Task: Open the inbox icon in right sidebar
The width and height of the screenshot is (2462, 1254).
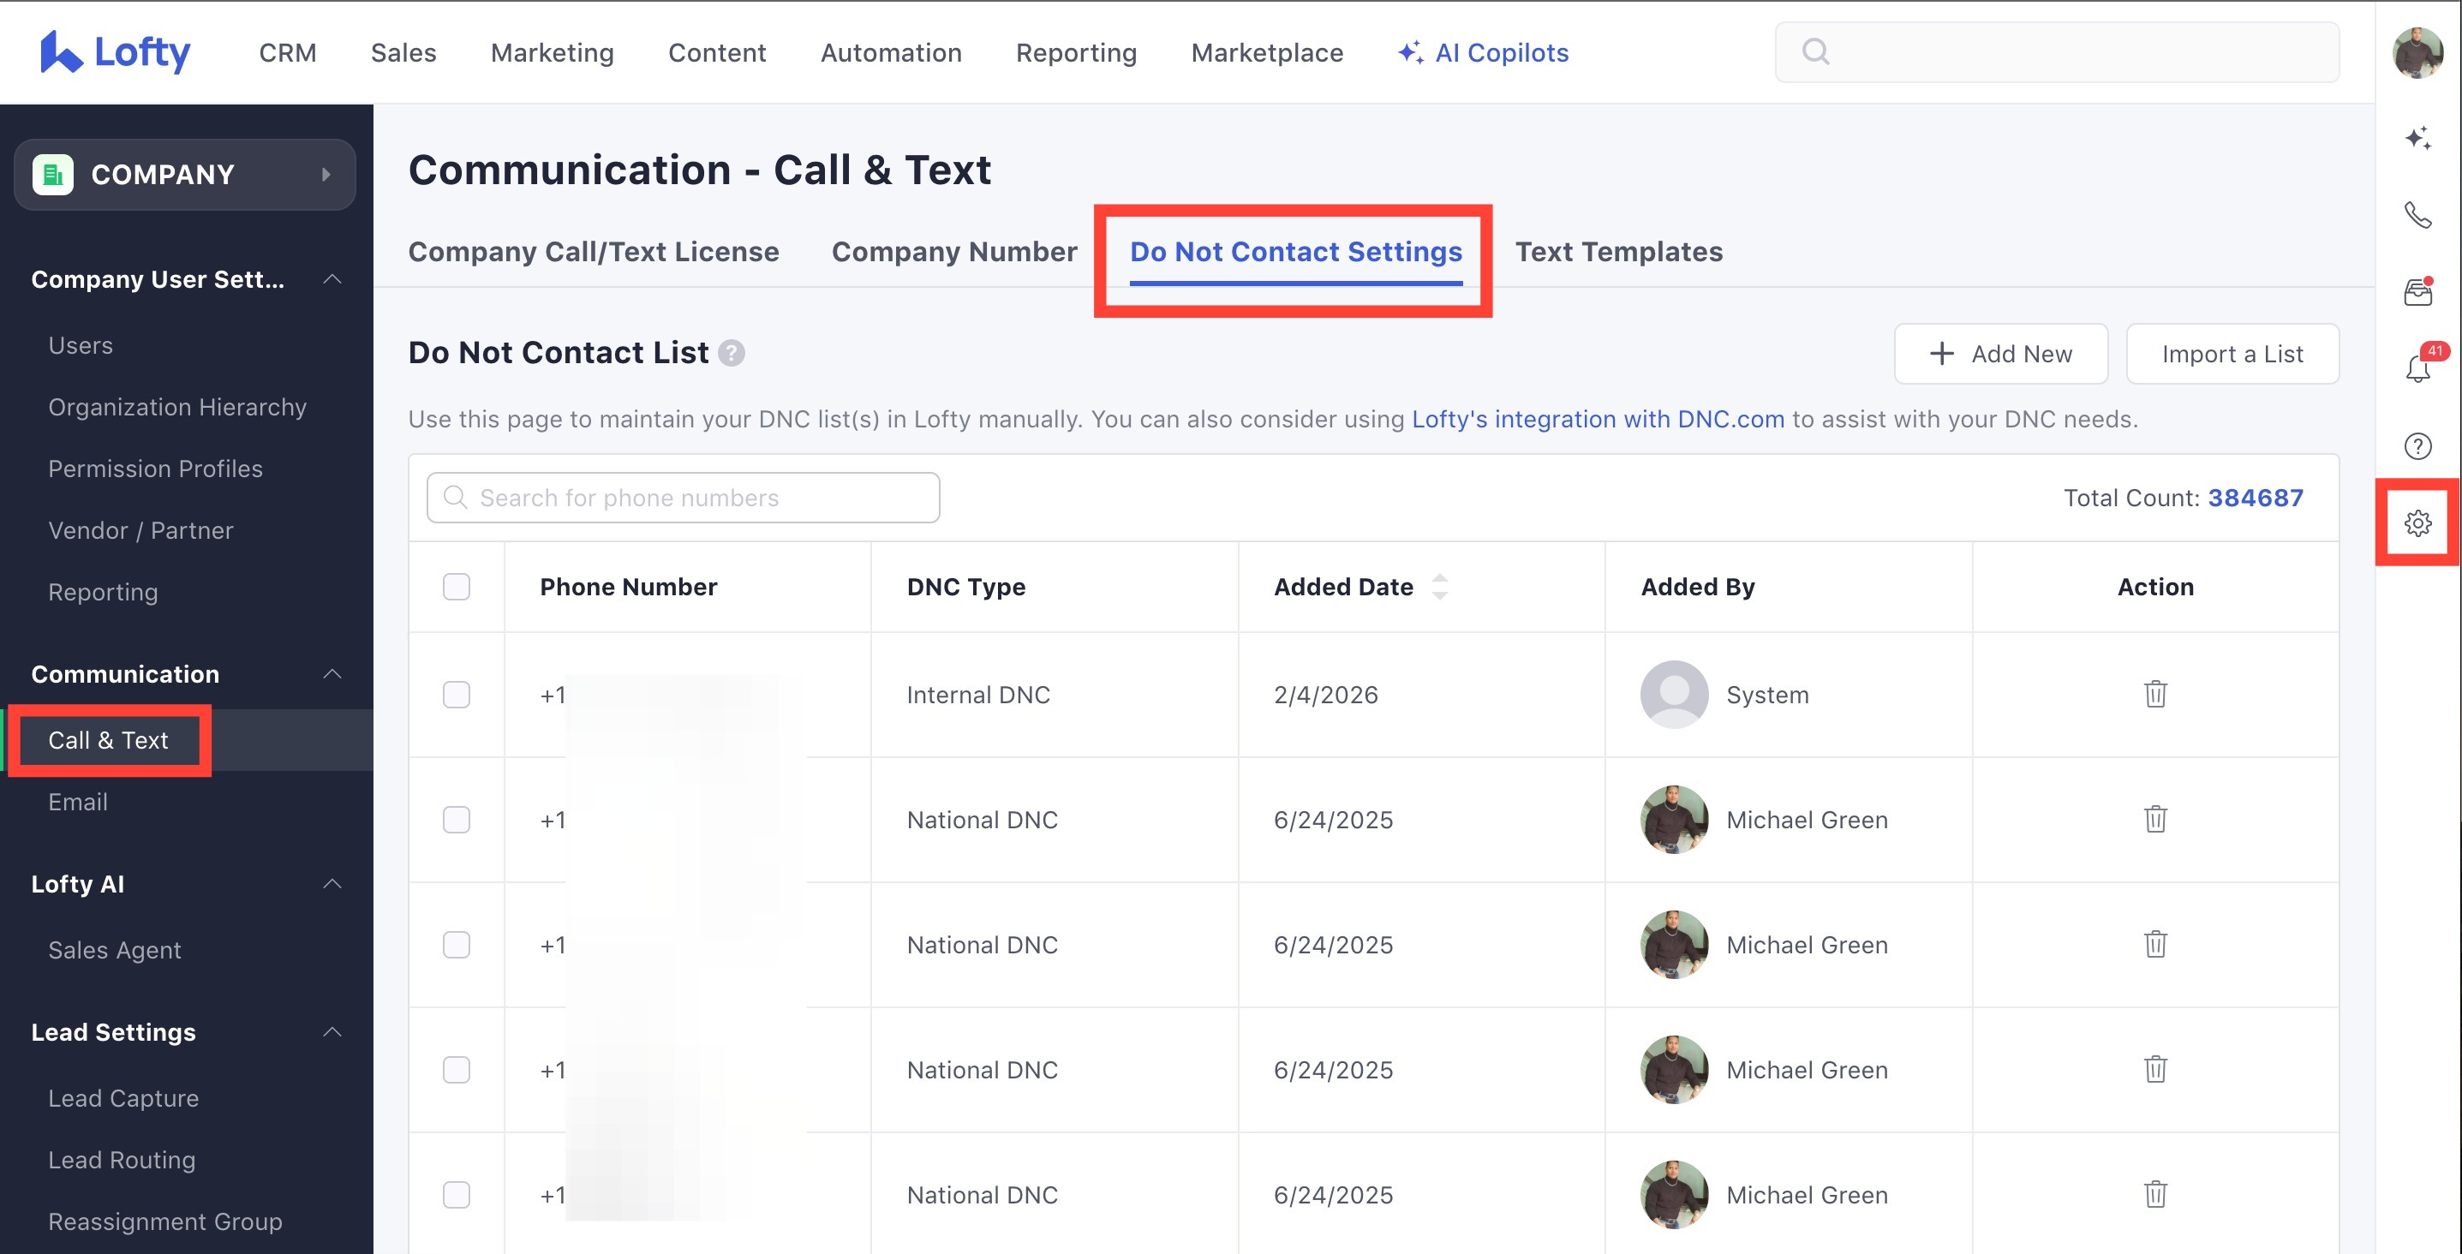Action: (2418, 291)
